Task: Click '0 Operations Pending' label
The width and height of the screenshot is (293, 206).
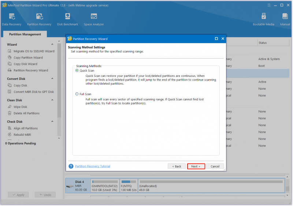Action: (21, 143)
